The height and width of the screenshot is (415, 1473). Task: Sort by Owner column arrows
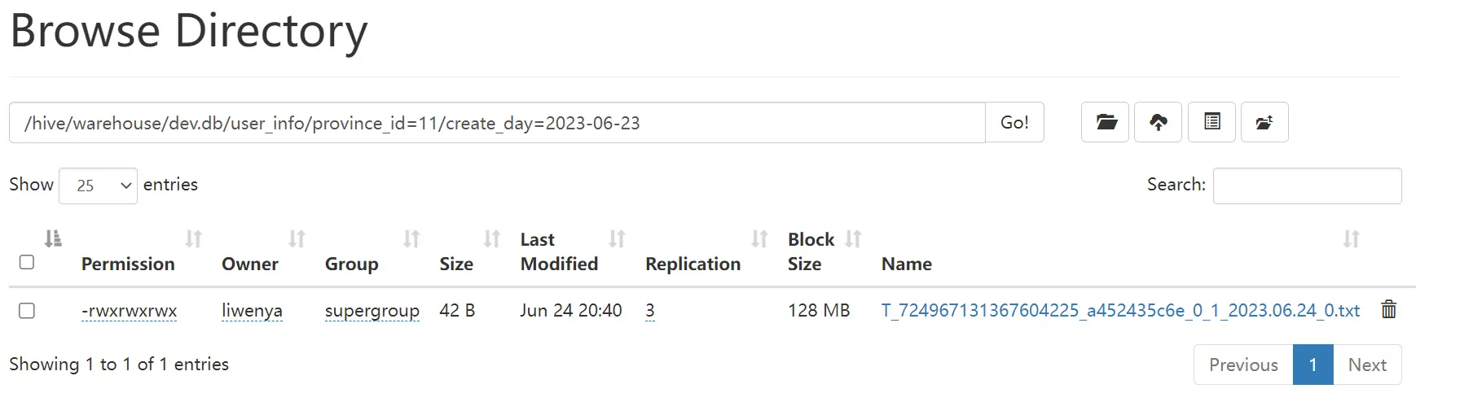(x=297, y=238)
